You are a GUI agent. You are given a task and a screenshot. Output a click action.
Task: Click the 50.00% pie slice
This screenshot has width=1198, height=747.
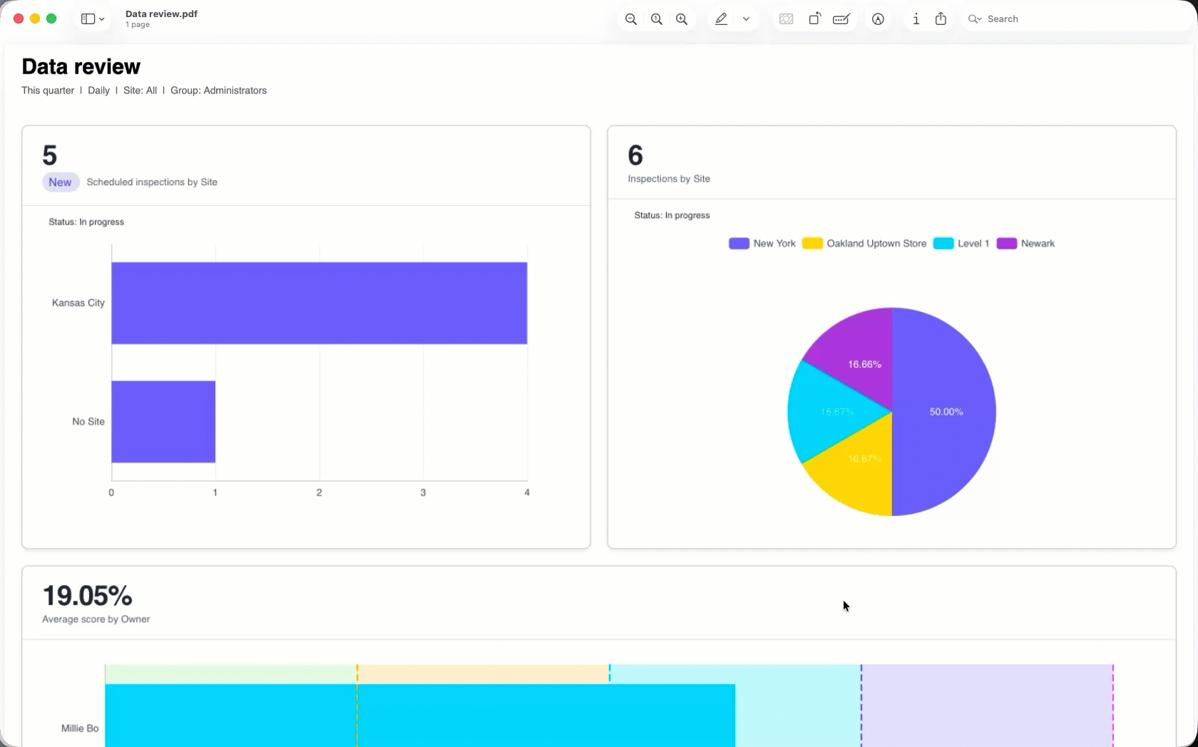[945, 412]
